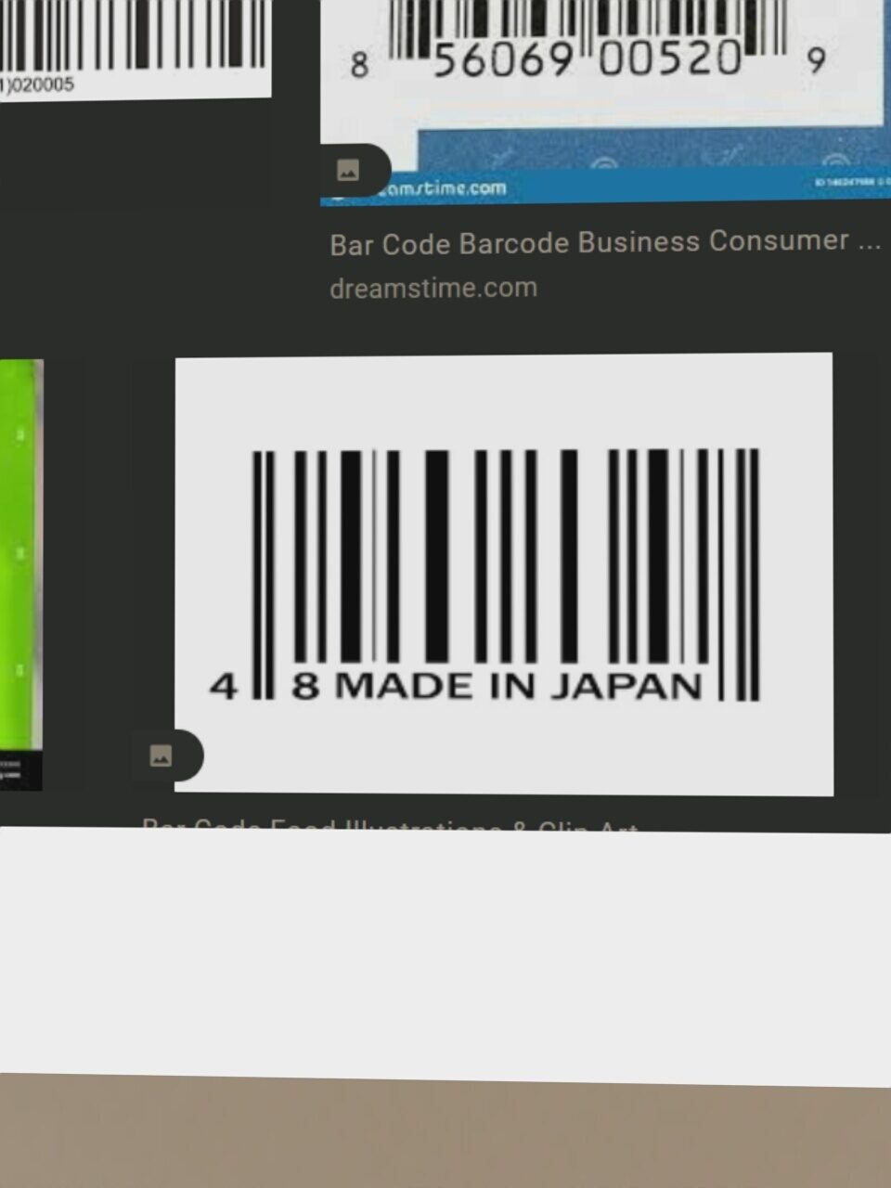This screenshot has height=1188, width=891.
Task: Click the trailing digit 9 of the top barcode
Action: [x=815, y=61]
